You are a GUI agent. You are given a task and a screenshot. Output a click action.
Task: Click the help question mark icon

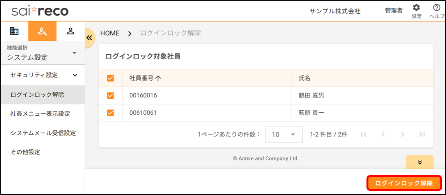pos(437,8)
